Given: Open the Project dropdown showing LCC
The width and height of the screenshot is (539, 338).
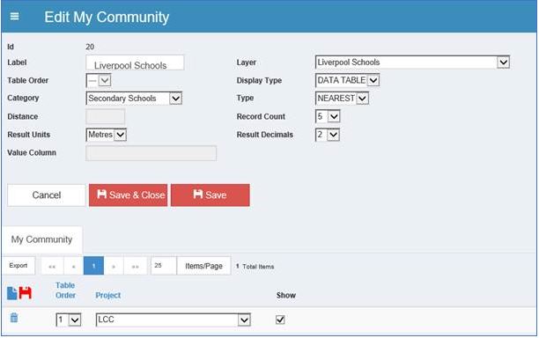Looking at the screenshot, I should click(173, 320).
